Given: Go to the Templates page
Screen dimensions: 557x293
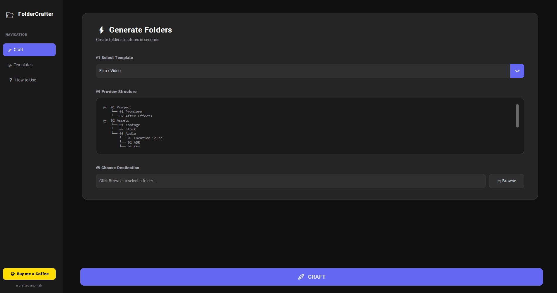Looking at the screenshot, I should click(x=23, y=65).
